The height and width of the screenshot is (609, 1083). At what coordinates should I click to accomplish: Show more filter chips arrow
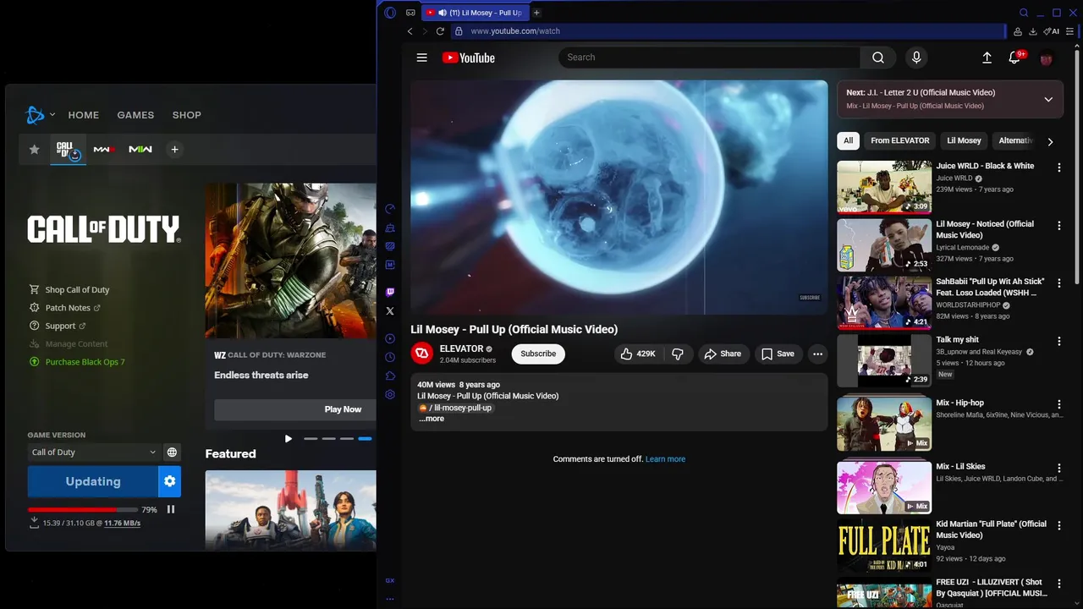1050,141
